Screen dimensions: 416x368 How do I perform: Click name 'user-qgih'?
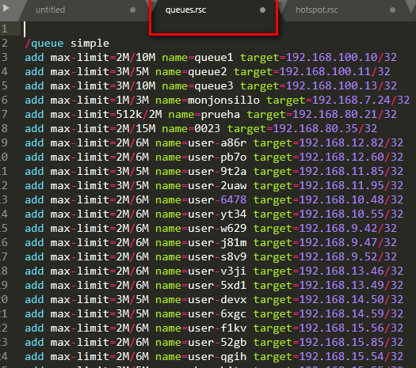pos(217,358)
